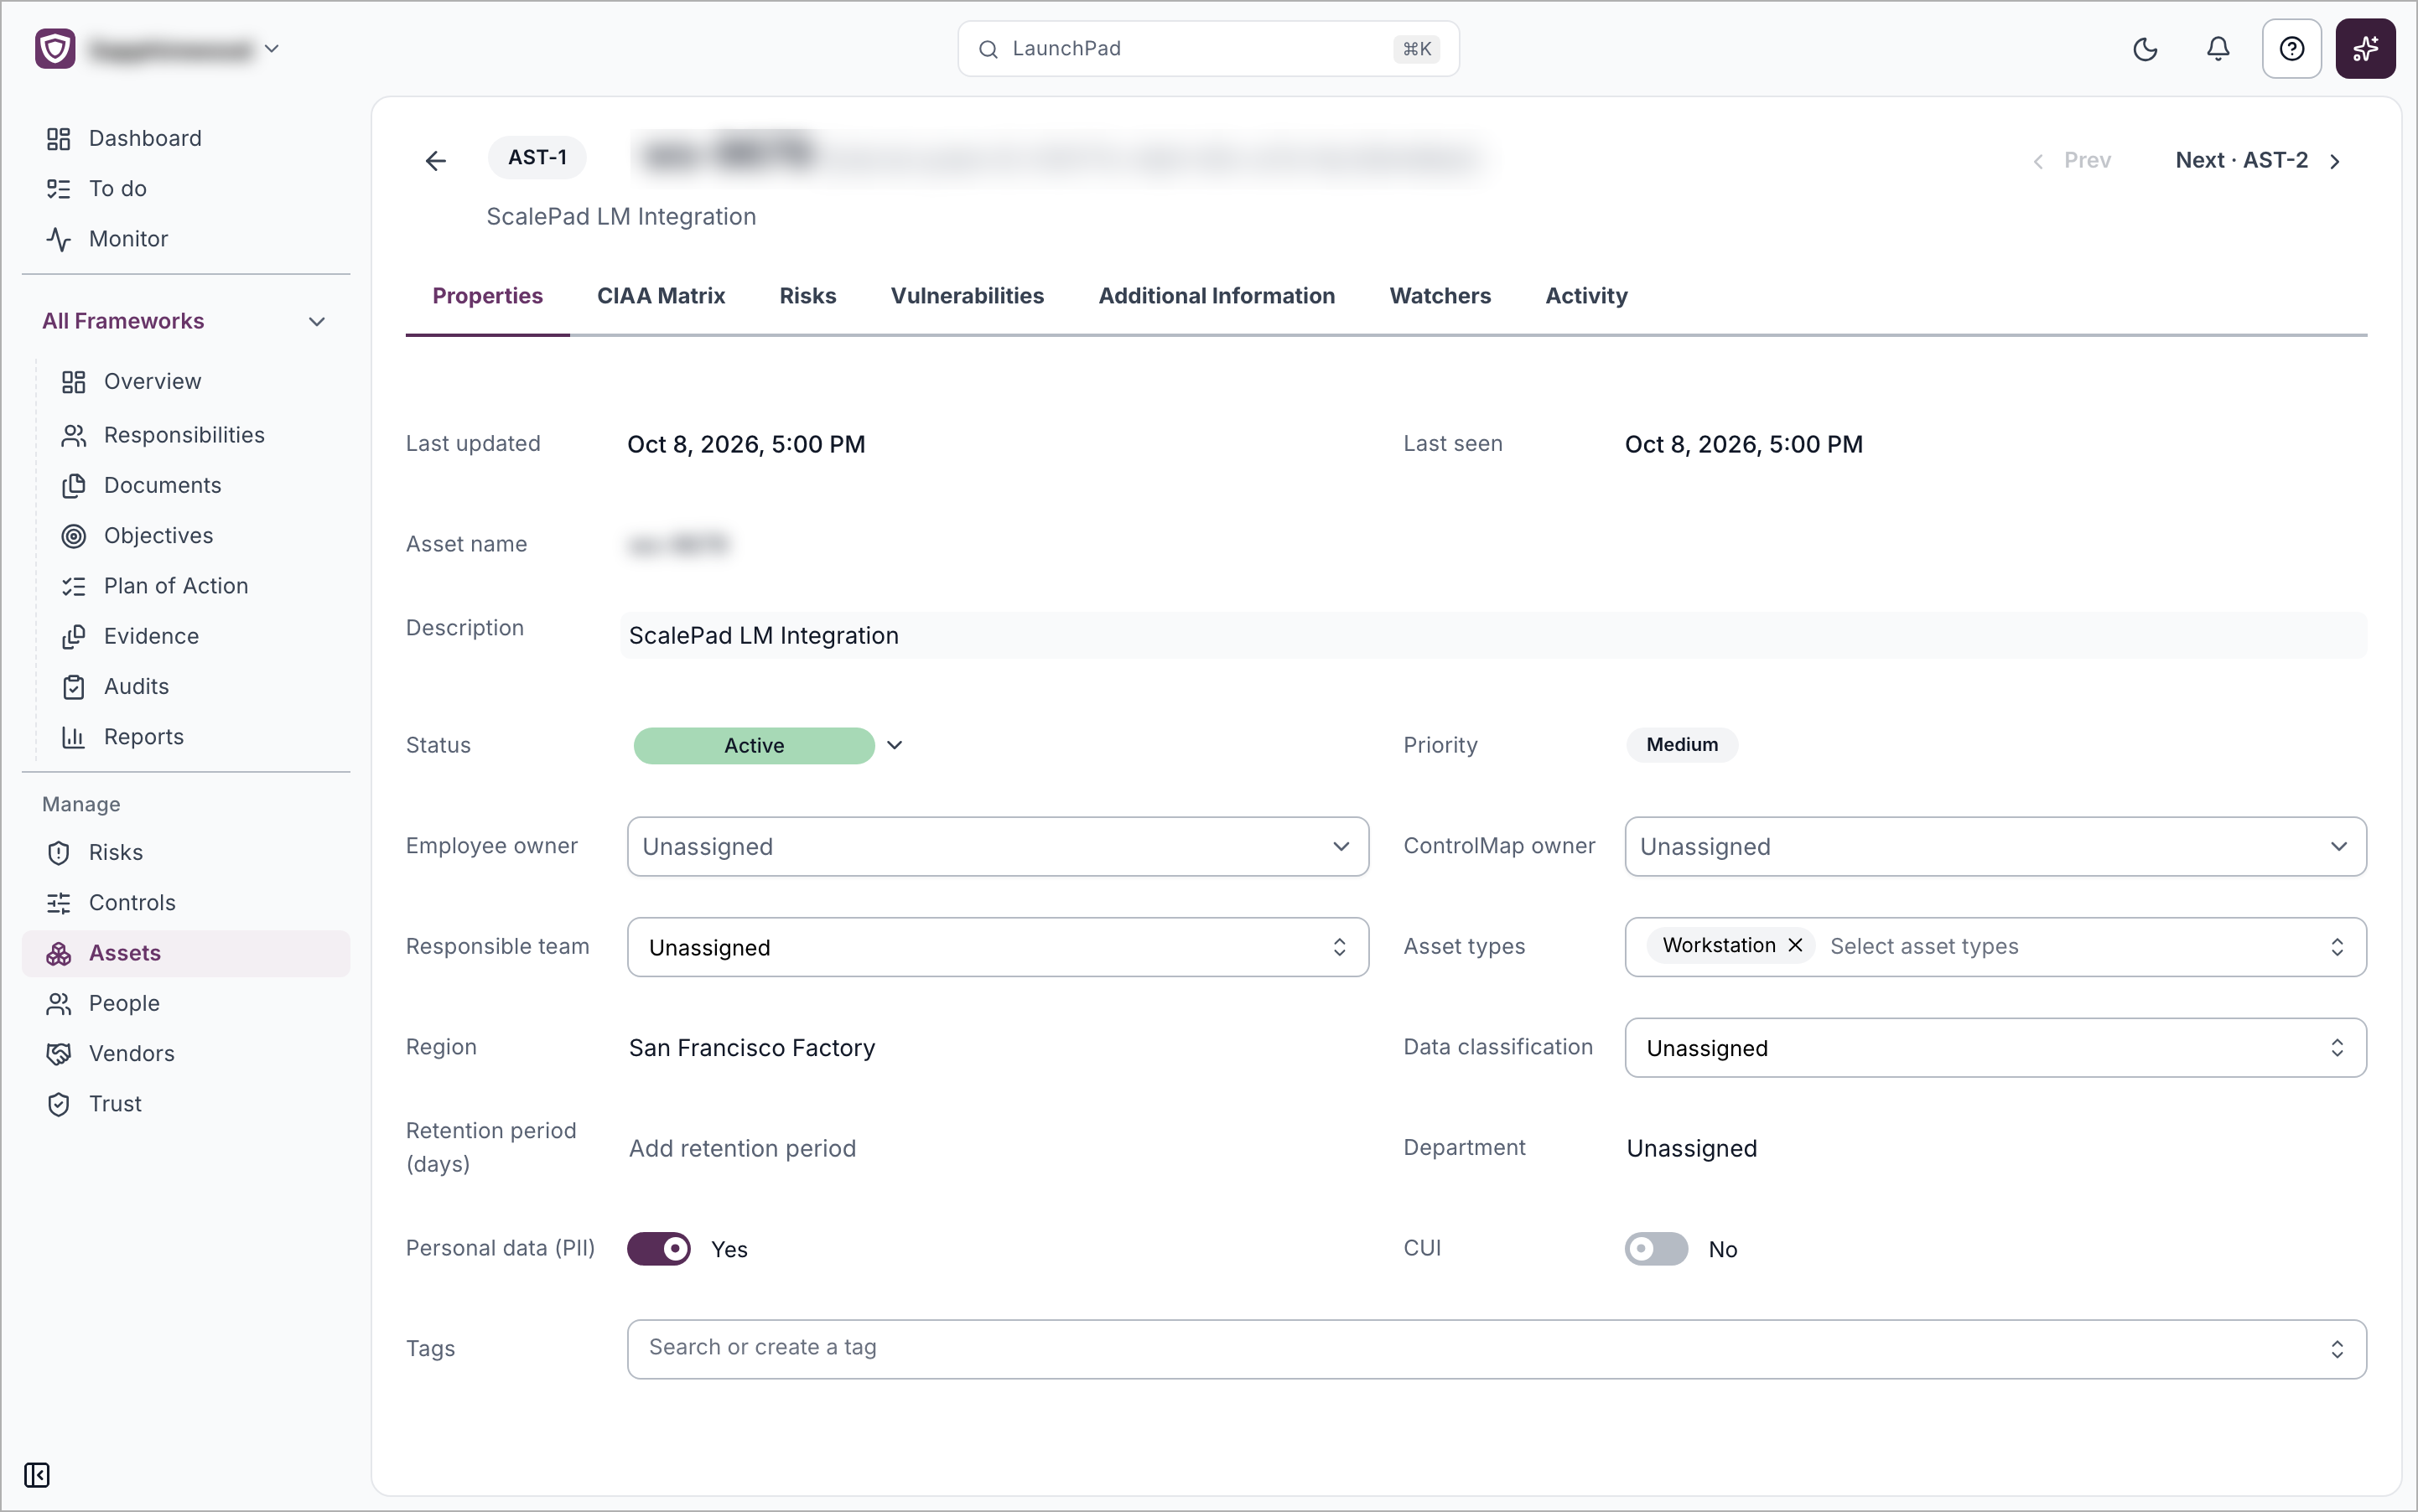
Task: Click the Reports bar chart icon
Action: coord(73,737)
